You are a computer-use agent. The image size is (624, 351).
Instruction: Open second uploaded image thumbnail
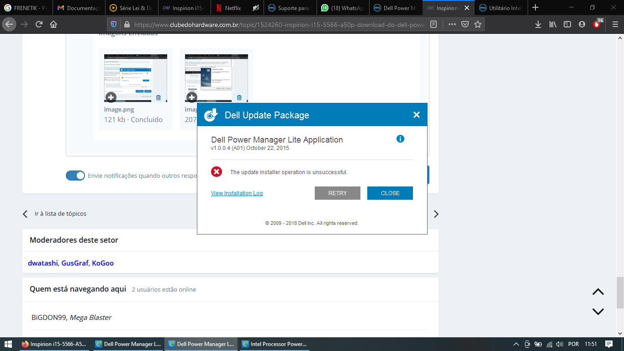(x=217, y=78)
